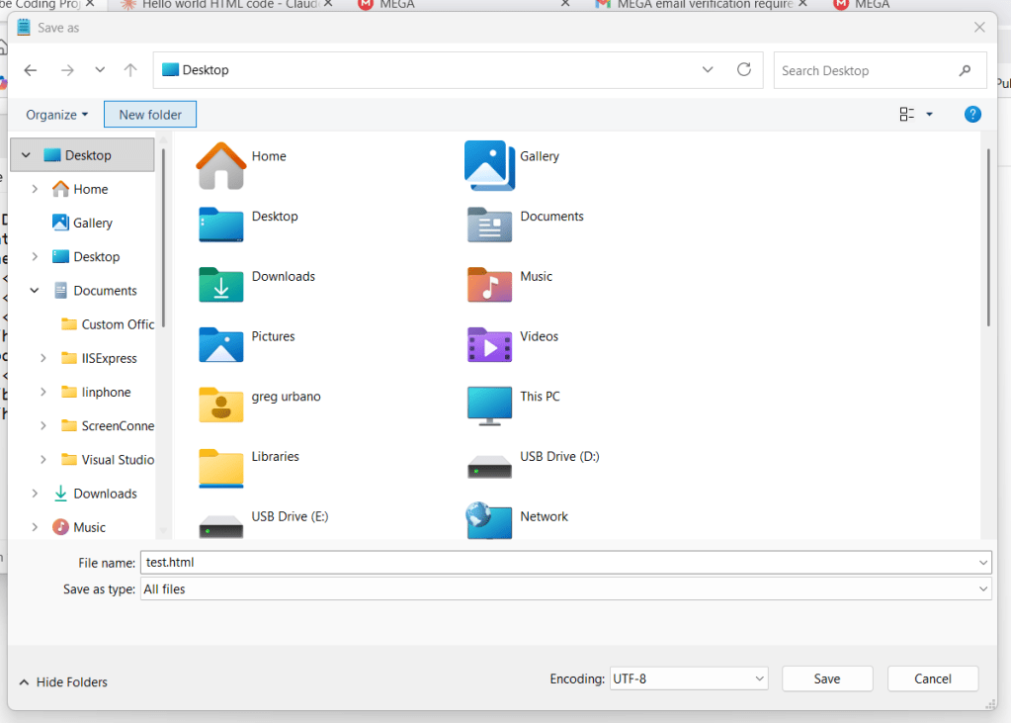Open This PC in file list
The width and height of the screenshot is (1011, 723).
489,404
